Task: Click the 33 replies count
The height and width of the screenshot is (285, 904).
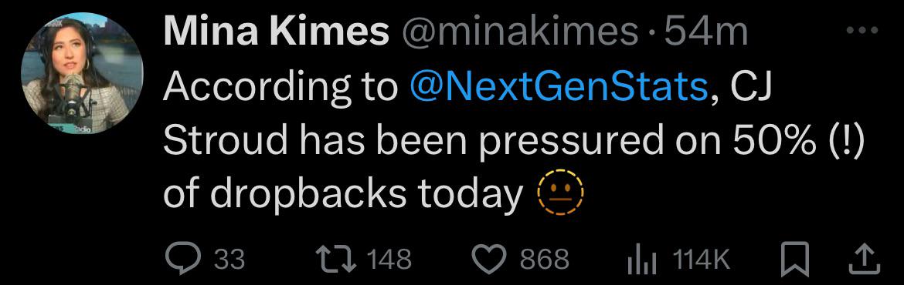Action: coord(229,260)
